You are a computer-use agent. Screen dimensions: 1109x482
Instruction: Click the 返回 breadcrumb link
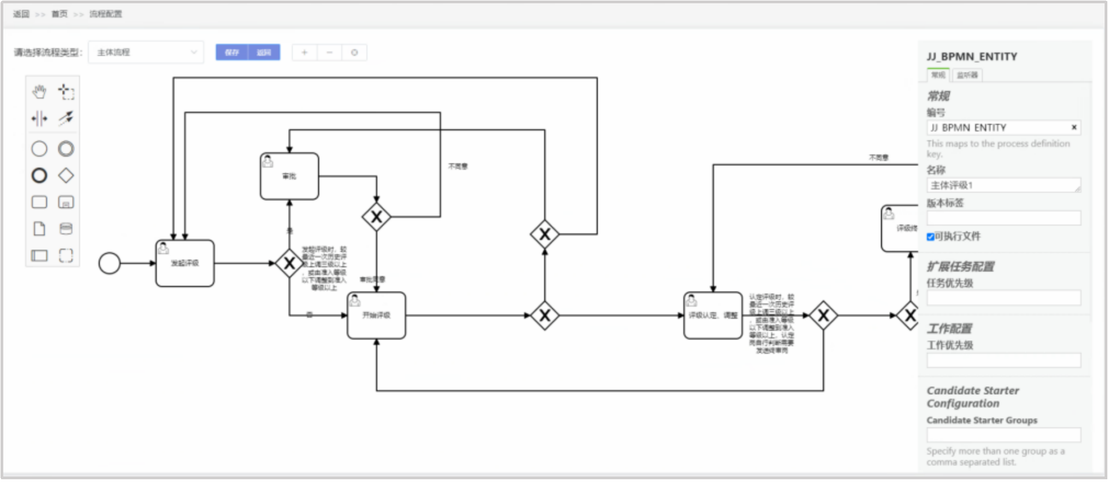pos(21,14)
